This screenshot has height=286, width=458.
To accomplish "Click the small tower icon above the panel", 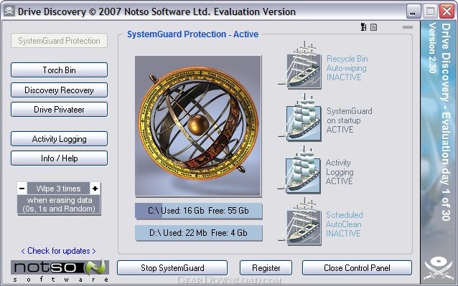I will 363,27.
